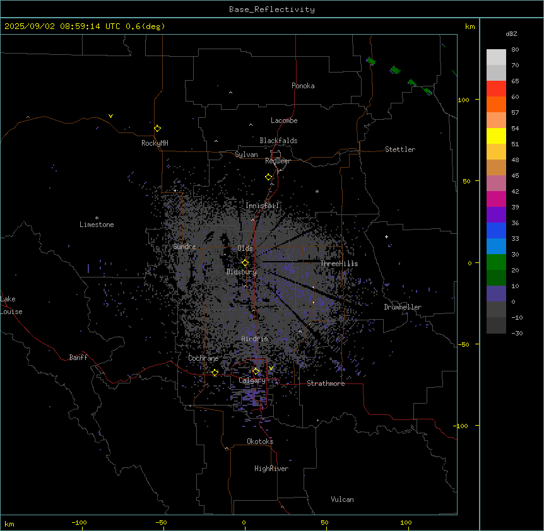This screenshot has height=531, width=544.
Task: Click the Innisfail town label
Action: tap(263, 206)
